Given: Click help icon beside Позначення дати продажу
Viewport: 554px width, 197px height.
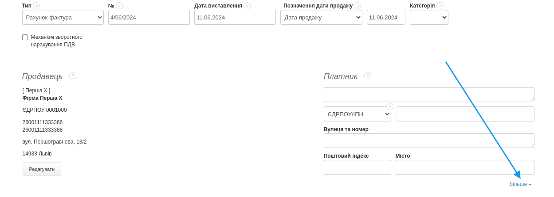Looking at the screenshot, I should point(358,6).
